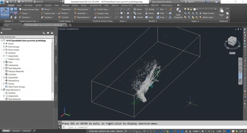Open the Active Drawing View dropdown
This screenshot has height=133, width=247.
pos(27,37)
